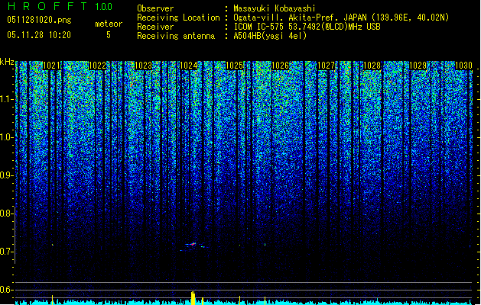This screenshot has height=305, width=481.
Task: Click the 'Receiving antenna' label
Action: (176, 36)
